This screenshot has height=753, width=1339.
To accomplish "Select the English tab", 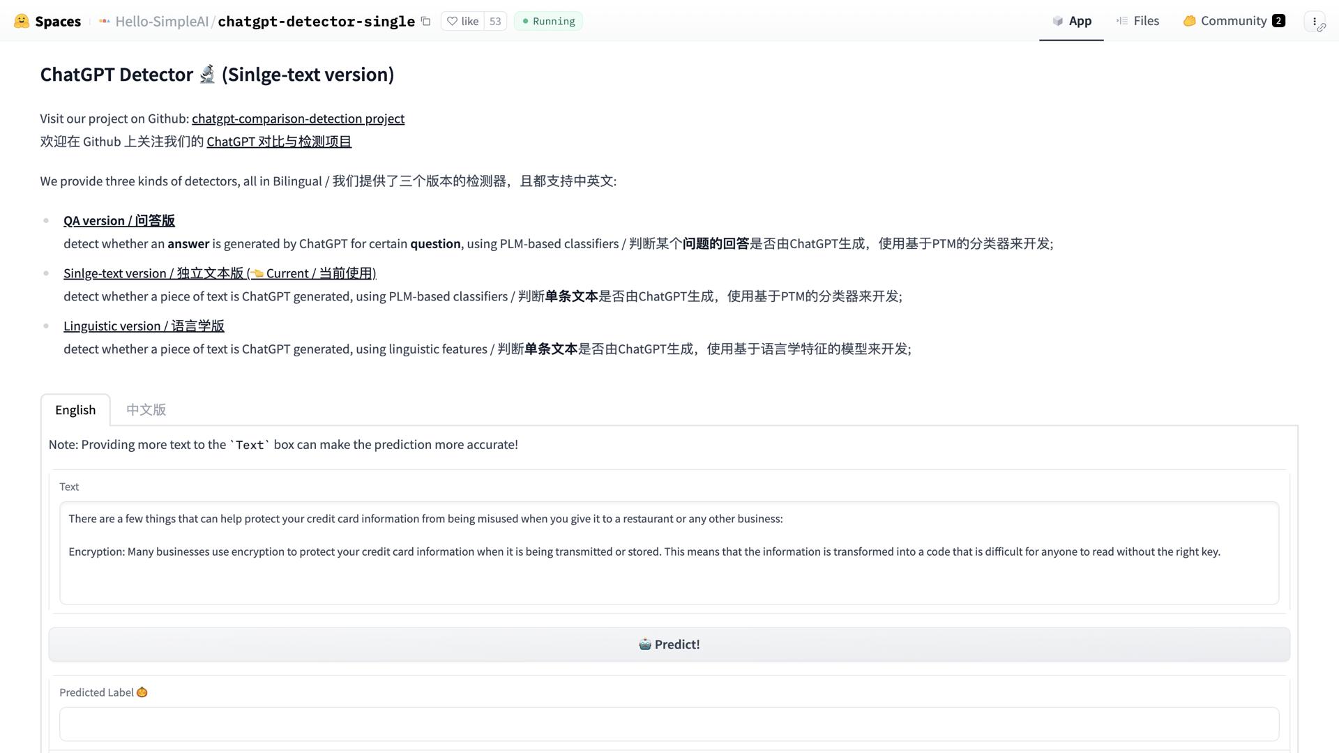I will point(75,410).
